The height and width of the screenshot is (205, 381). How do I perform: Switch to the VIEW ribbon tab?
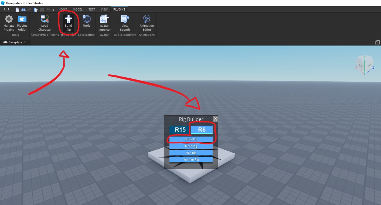(104, 9)
